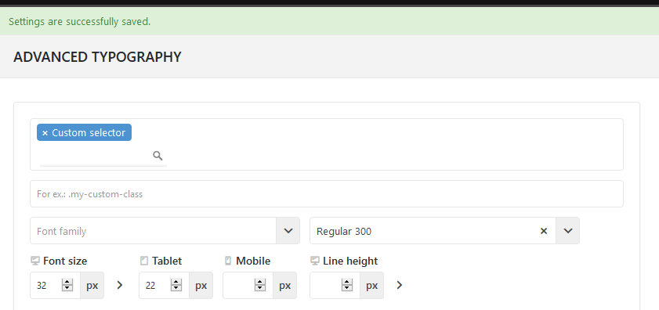Click the tablet icon beside the Tablet label
Viewport: 659px width, 310px height.
tap(144, 261)
